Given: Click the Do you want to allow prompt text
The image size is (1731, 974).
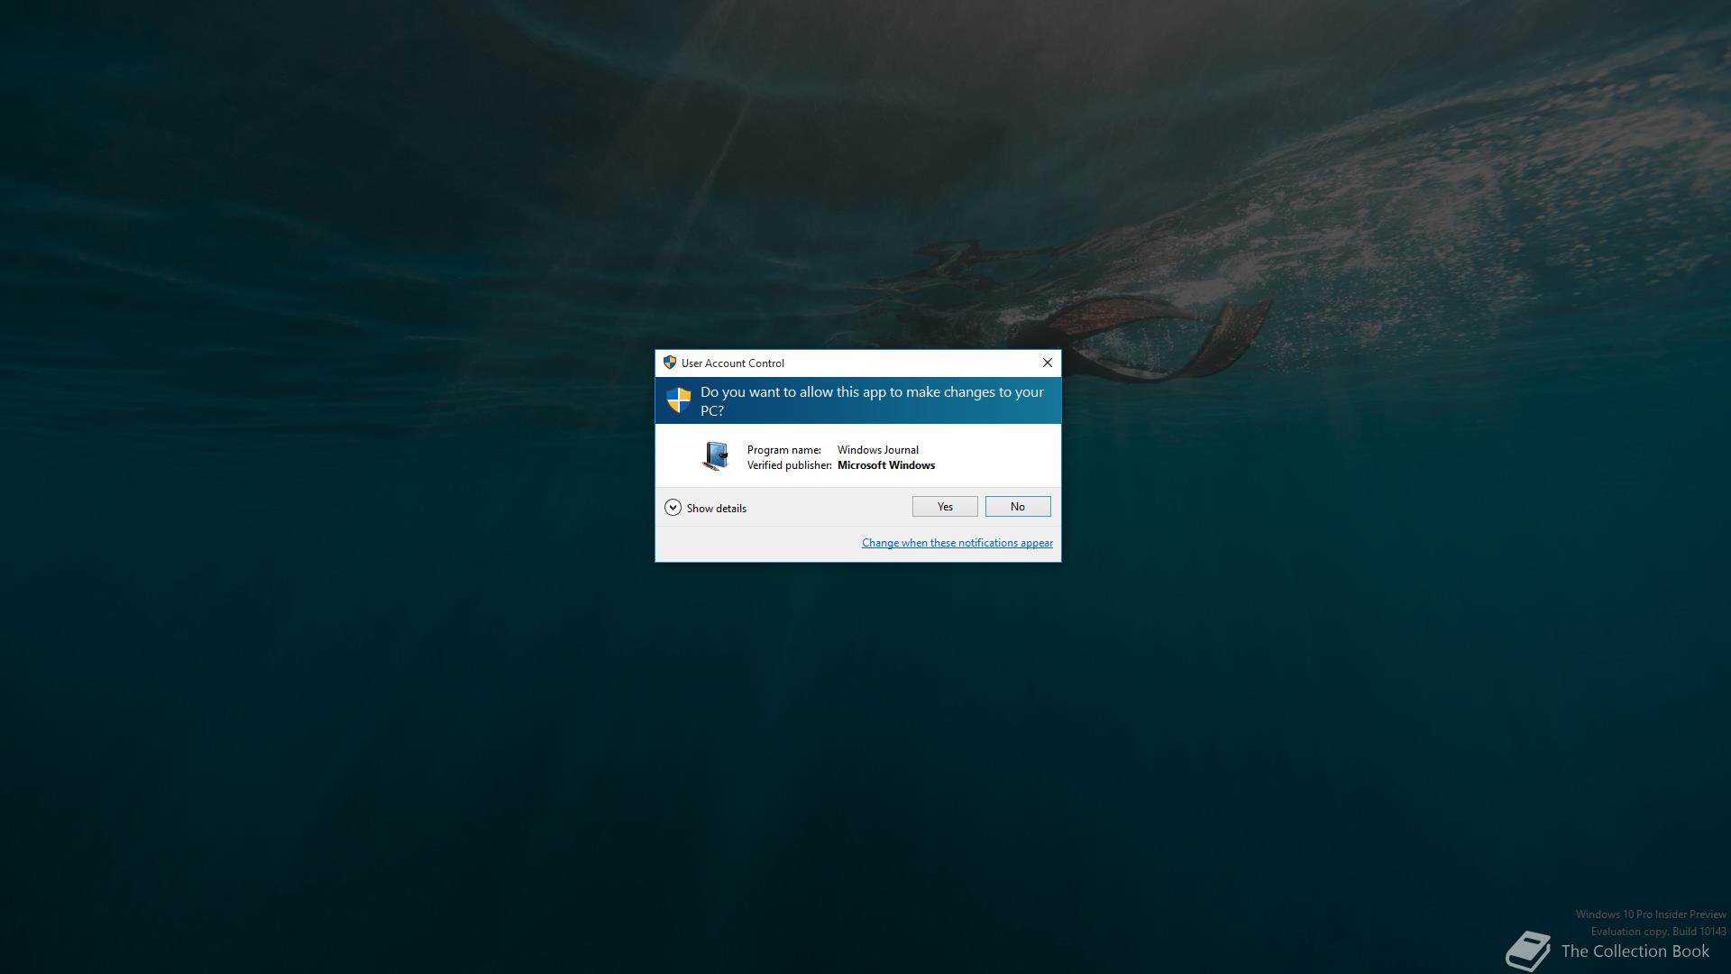Looking at the screenshot, I should [x=872, y=401].
